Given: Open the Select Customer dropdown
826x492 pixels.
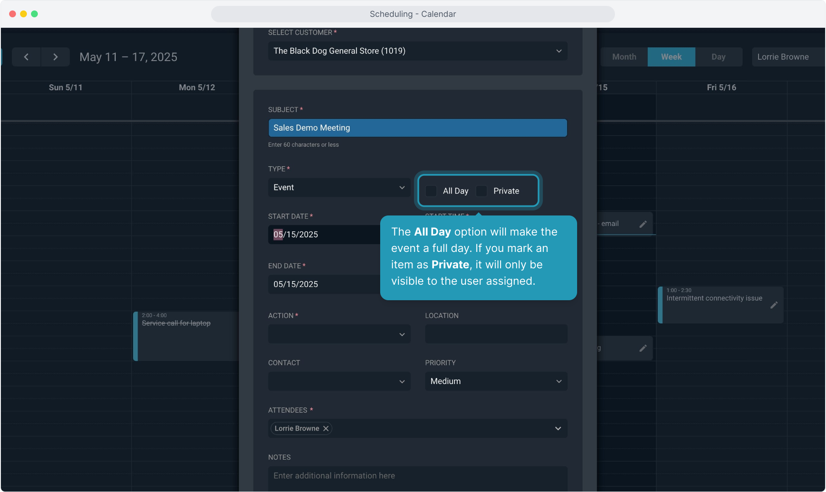Looking at the screenshot, I should 418,51.
